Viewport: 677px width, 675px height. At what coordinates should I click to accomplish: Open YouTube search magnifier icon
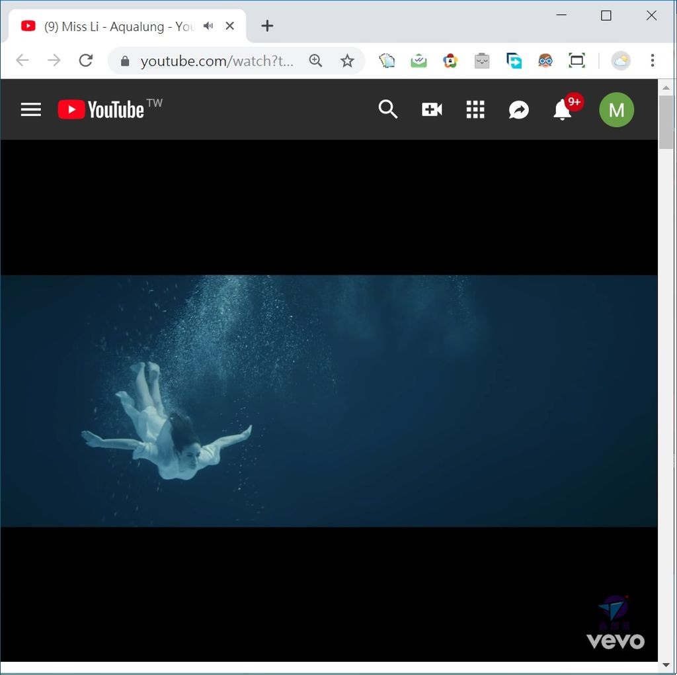coord(387,109)
